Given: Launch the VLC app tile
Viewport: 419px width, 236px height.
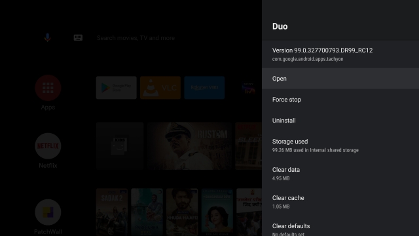Looking at the screenshot, I should coord(160,88).
